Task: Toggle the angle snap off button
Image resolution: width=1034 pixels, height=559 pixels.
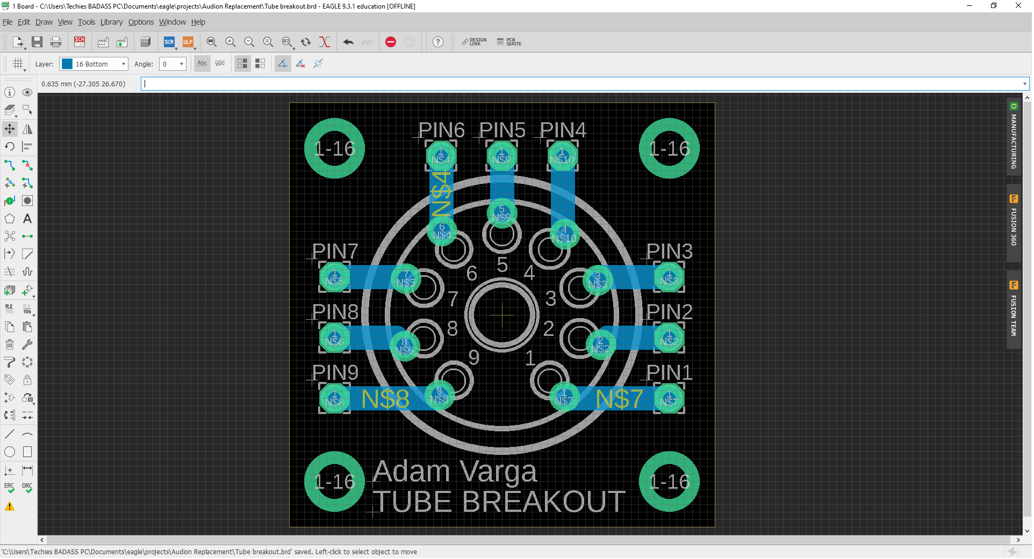Action: pyautogui.click(x=301, y=63)
